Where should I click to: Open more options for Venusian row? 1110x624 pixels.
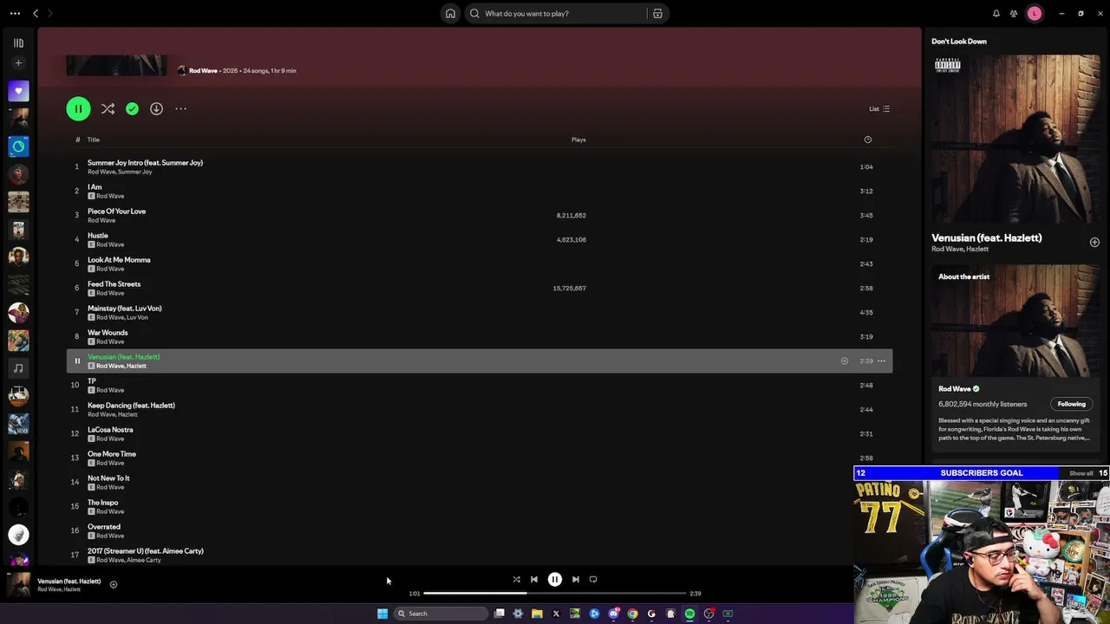pos(881,361)
